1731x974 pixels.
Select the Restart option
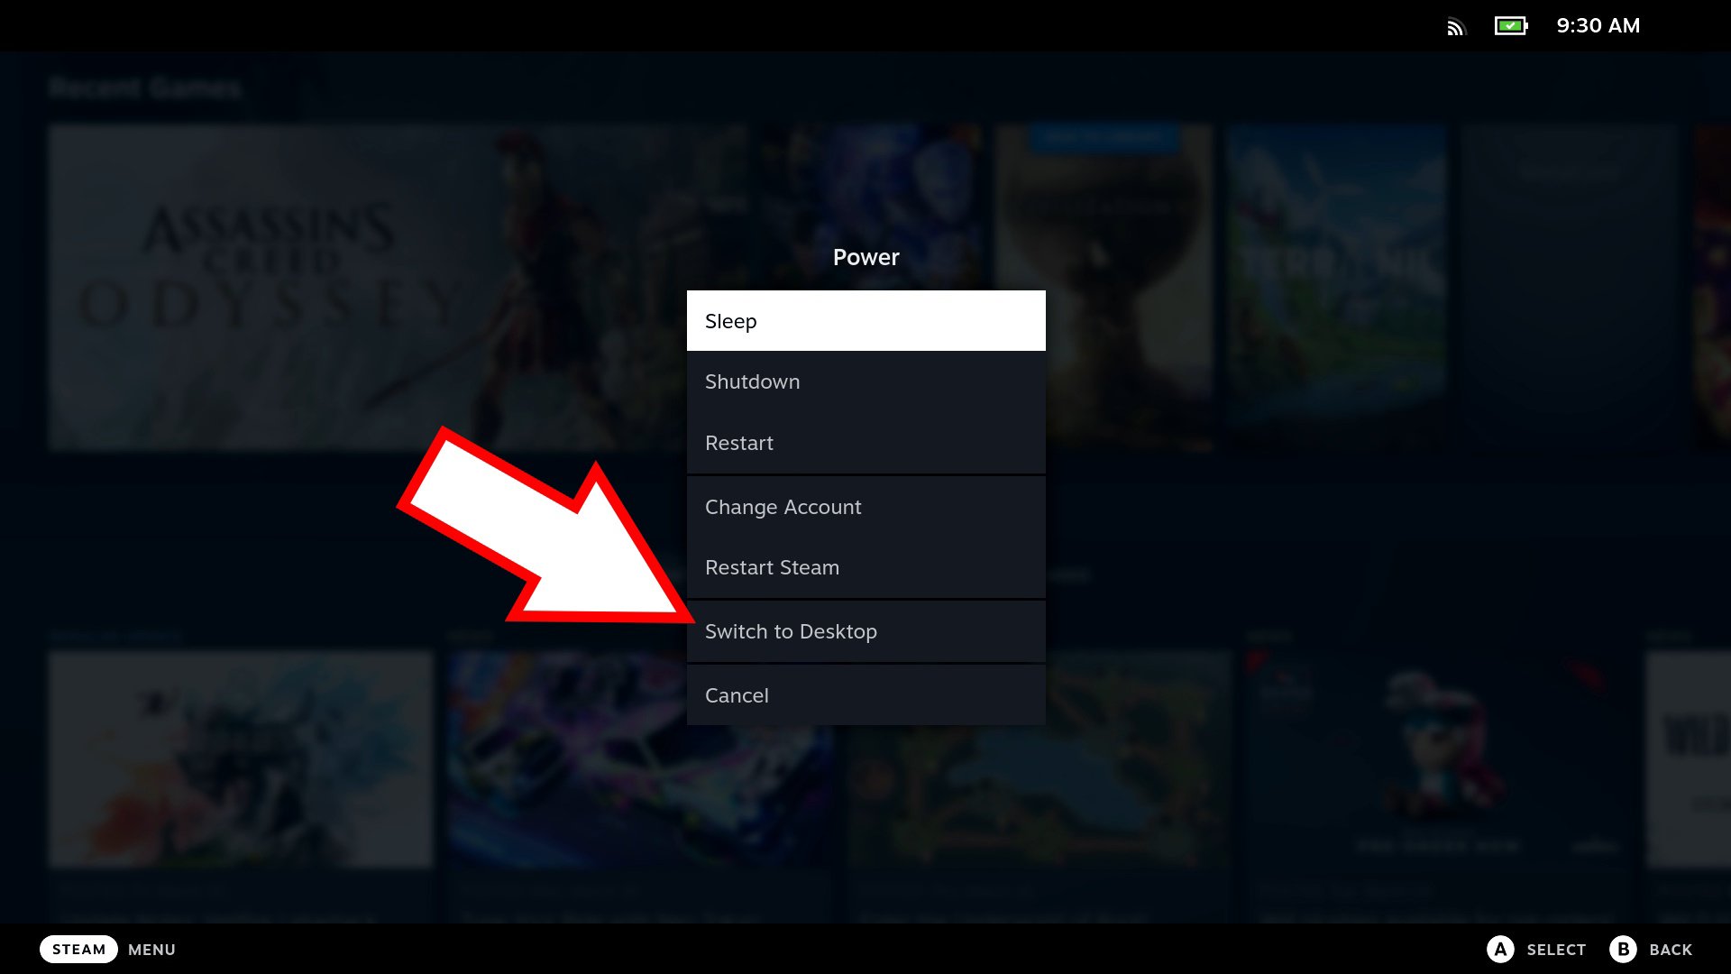click(x=865, y=441)
